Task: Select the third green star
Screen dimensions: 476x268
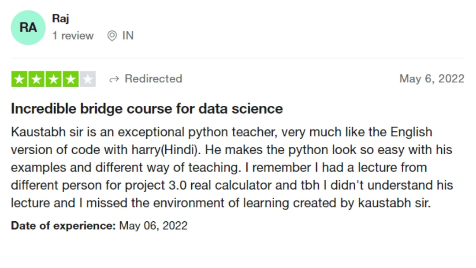Action: tap(53, 79)
